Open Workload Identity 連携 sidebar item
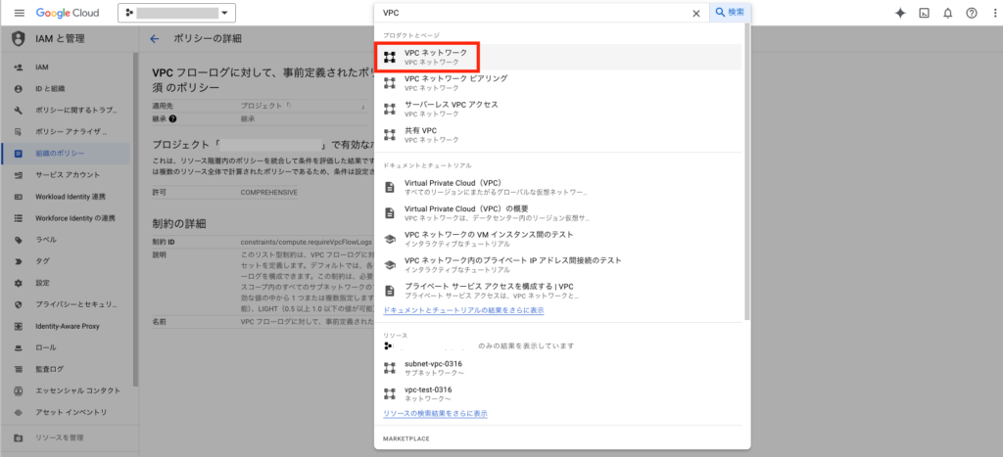 (x=68, y=197)
